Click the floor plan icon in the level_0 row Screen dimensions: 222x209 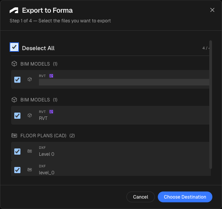pos(30,169)
